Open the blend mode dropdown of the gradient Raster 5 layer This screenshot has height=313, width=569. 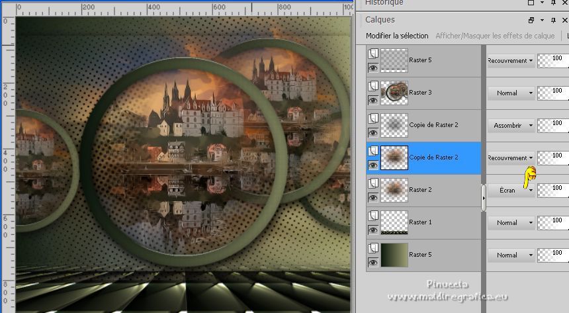point(511,255)
